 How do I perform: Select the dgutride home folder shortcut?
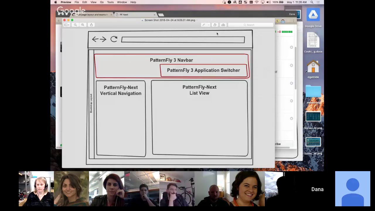pos(313,69)
